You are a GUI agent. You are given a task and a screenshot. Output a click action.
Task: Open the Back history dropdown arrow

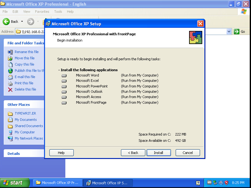point(22,22)
